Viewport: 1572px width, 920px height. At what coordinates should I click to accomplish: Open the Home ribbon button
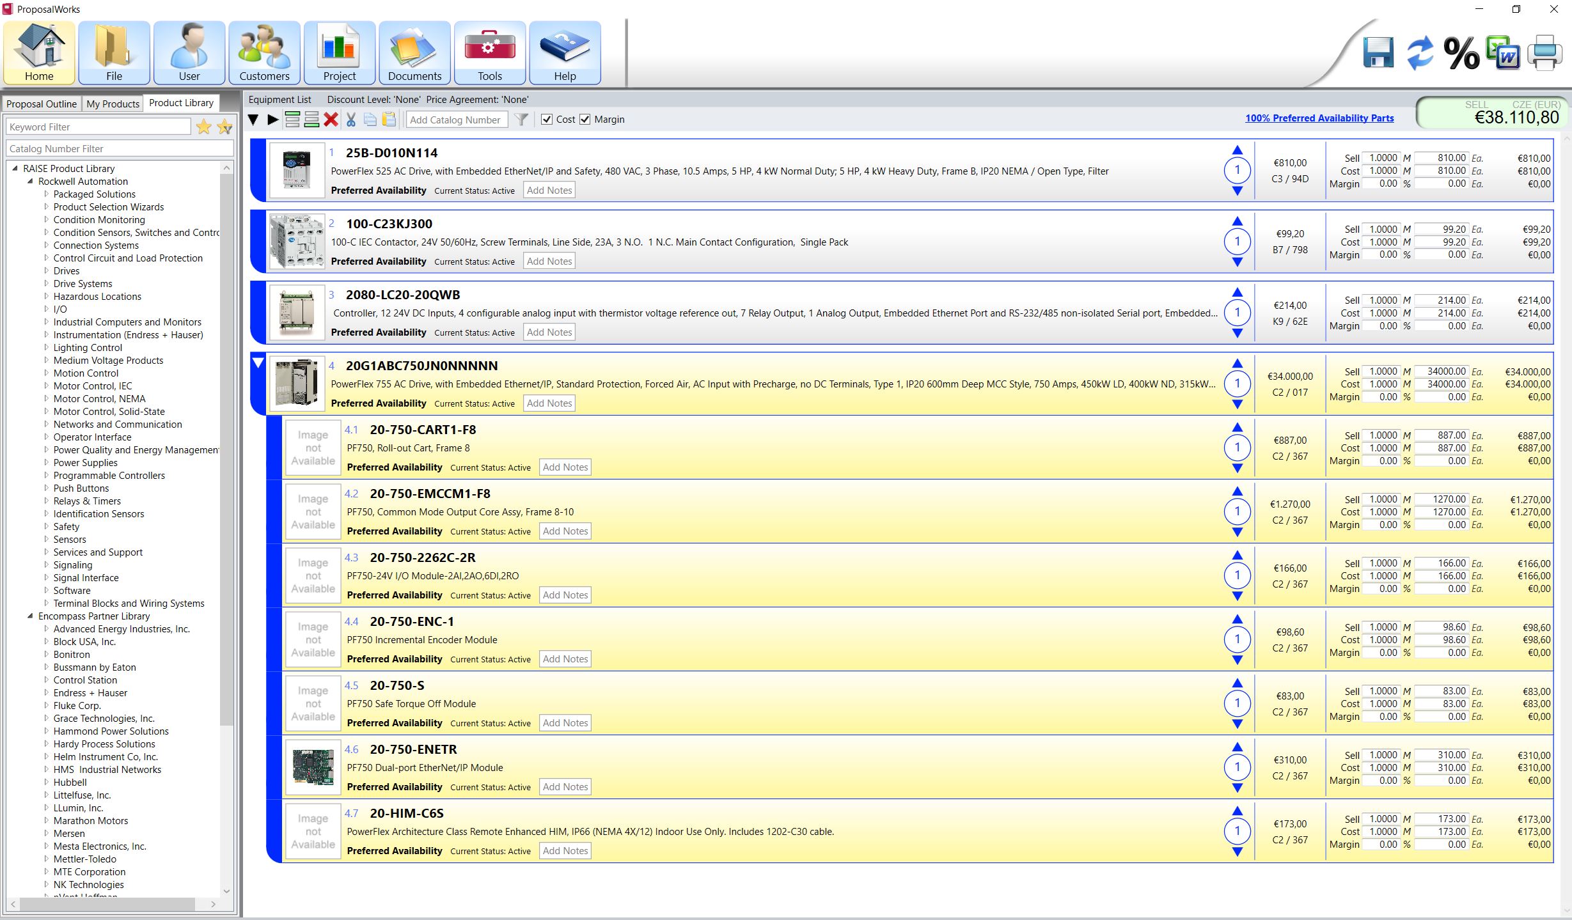coord(39,53)
